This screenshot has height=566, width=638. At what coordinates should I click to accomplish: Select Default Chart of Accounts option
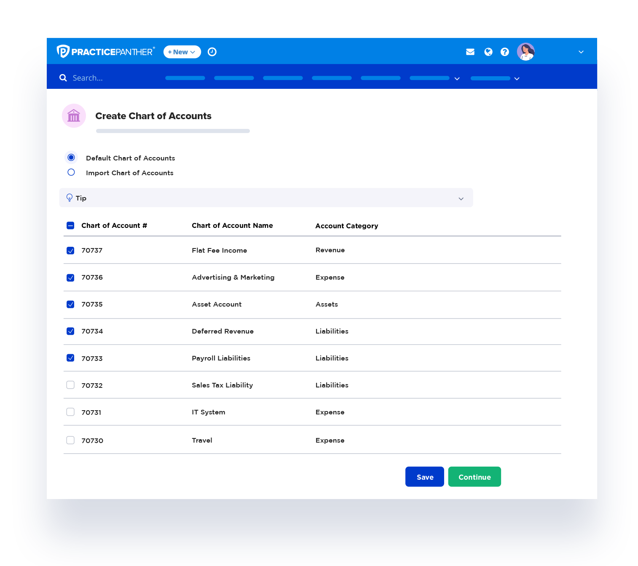tap(71, 158)
